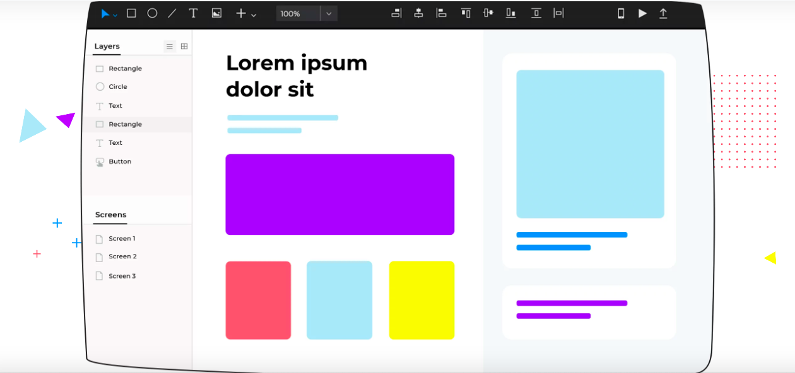Open the zoom level dropdown arrow
795x373 pixels.
pyautogui.click(x=329, y=13)
